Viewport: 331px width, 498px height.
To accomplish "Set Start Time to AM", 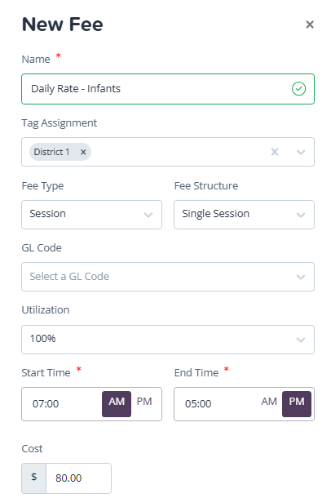I will pos(117,403).
